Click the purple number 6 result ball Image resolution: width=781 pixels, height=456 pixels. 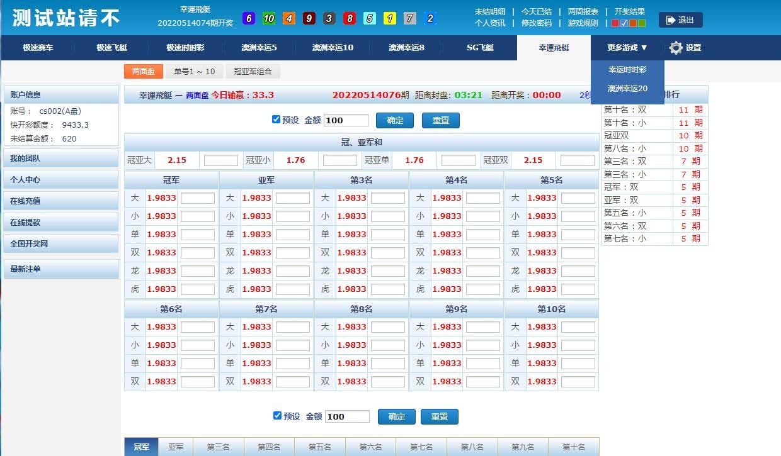249,18
